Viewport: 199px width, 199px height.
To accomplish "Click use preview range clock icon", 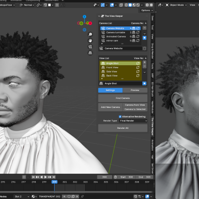I will [x=115, y=177].
